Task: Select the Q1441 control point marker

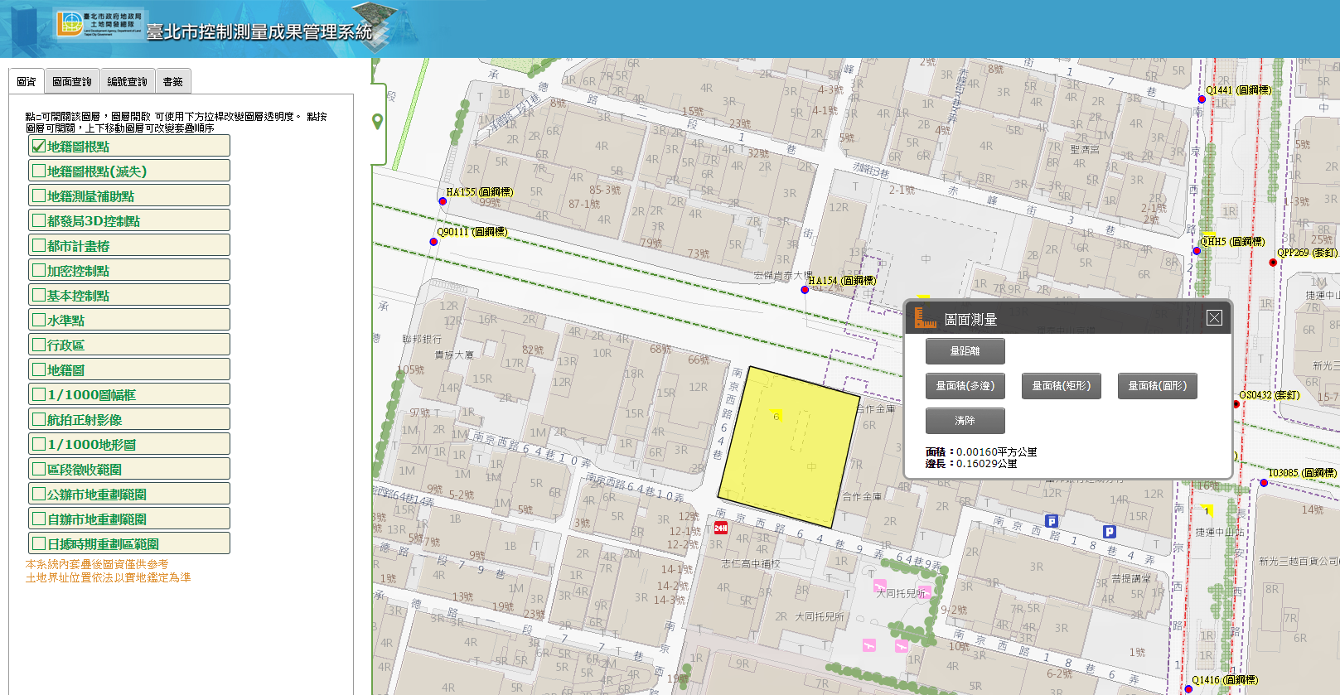Action: point(1202,99)
